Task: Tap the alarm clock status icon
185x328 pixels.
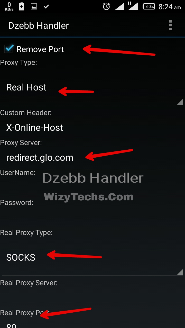Action: 106,6
